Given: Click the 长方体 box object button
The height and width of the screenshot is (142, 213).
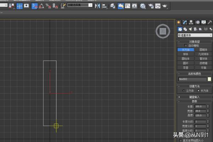Looking at the screenshot, I should click(x=186, y=50).
